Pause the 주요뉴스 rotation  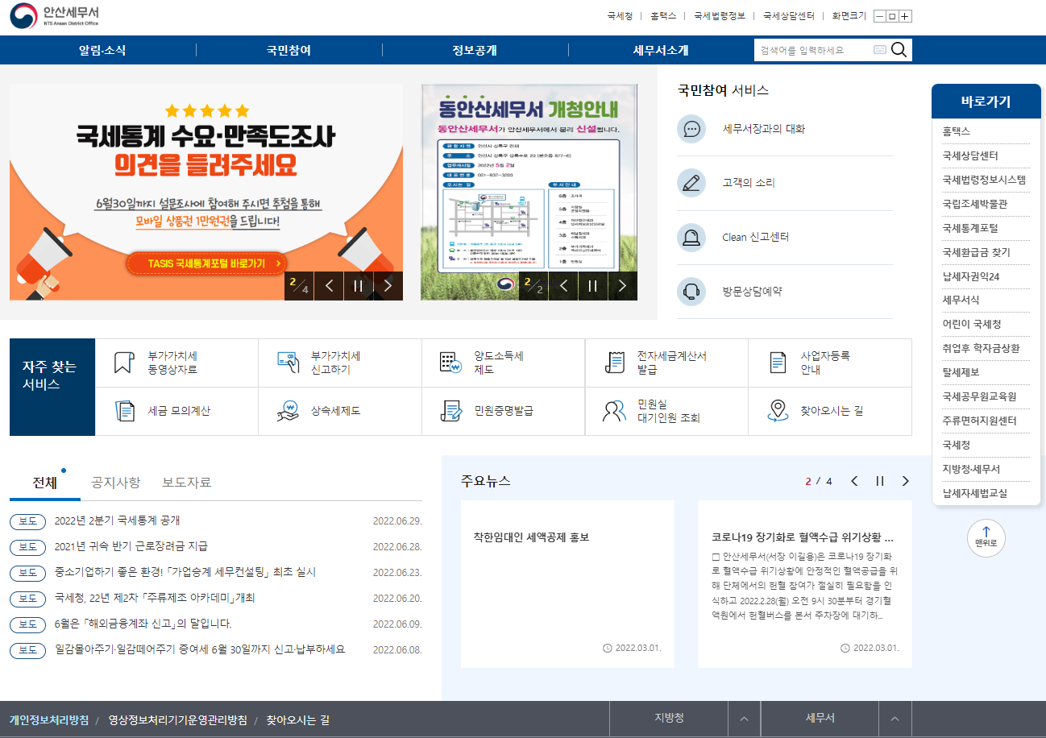pos(880,481)
